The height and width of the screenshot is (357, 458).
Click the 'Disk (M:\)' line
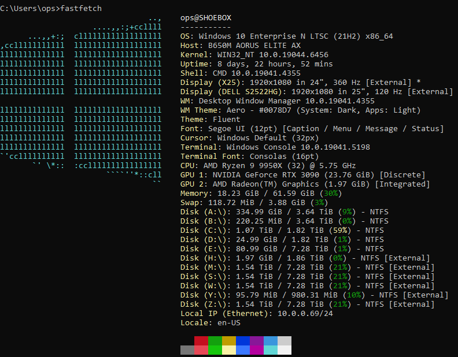[308, 267]
